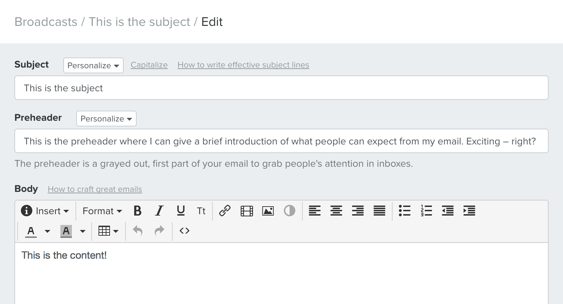Open the background color dropdown arrow

click(x=82, y=231)
